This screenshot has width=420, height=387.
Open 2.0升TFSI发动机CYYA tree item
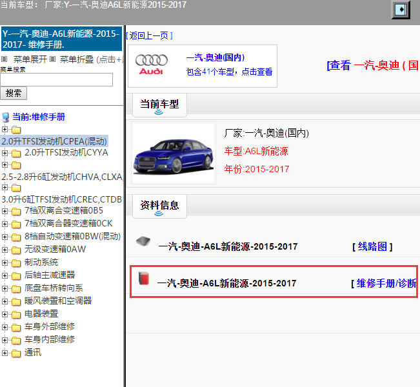(x=66, y=153)
